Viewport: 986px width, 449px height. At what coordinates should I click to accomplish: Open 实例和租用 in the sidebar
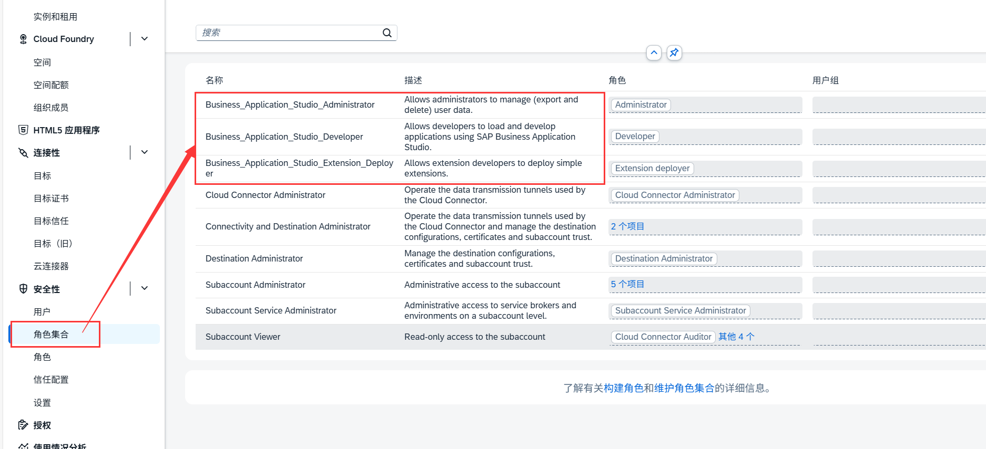55,17
